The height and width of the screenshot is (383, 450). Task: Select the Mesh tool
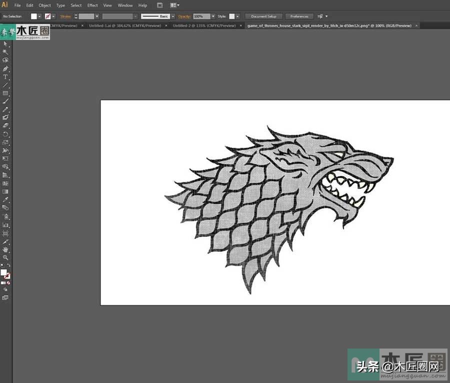[x=5, y=183]
